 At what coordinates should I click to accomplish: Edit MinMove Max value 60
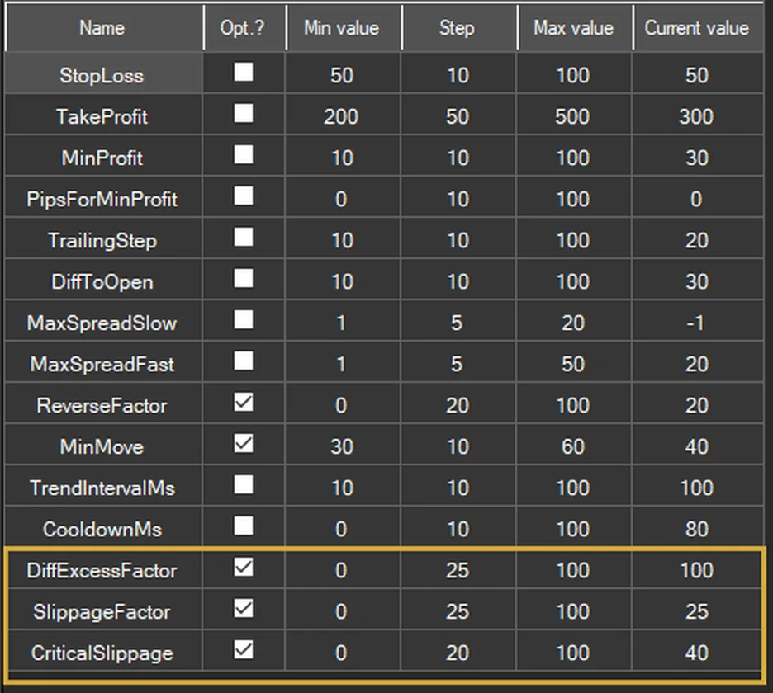pyautogui.click(x=574, y=445)
